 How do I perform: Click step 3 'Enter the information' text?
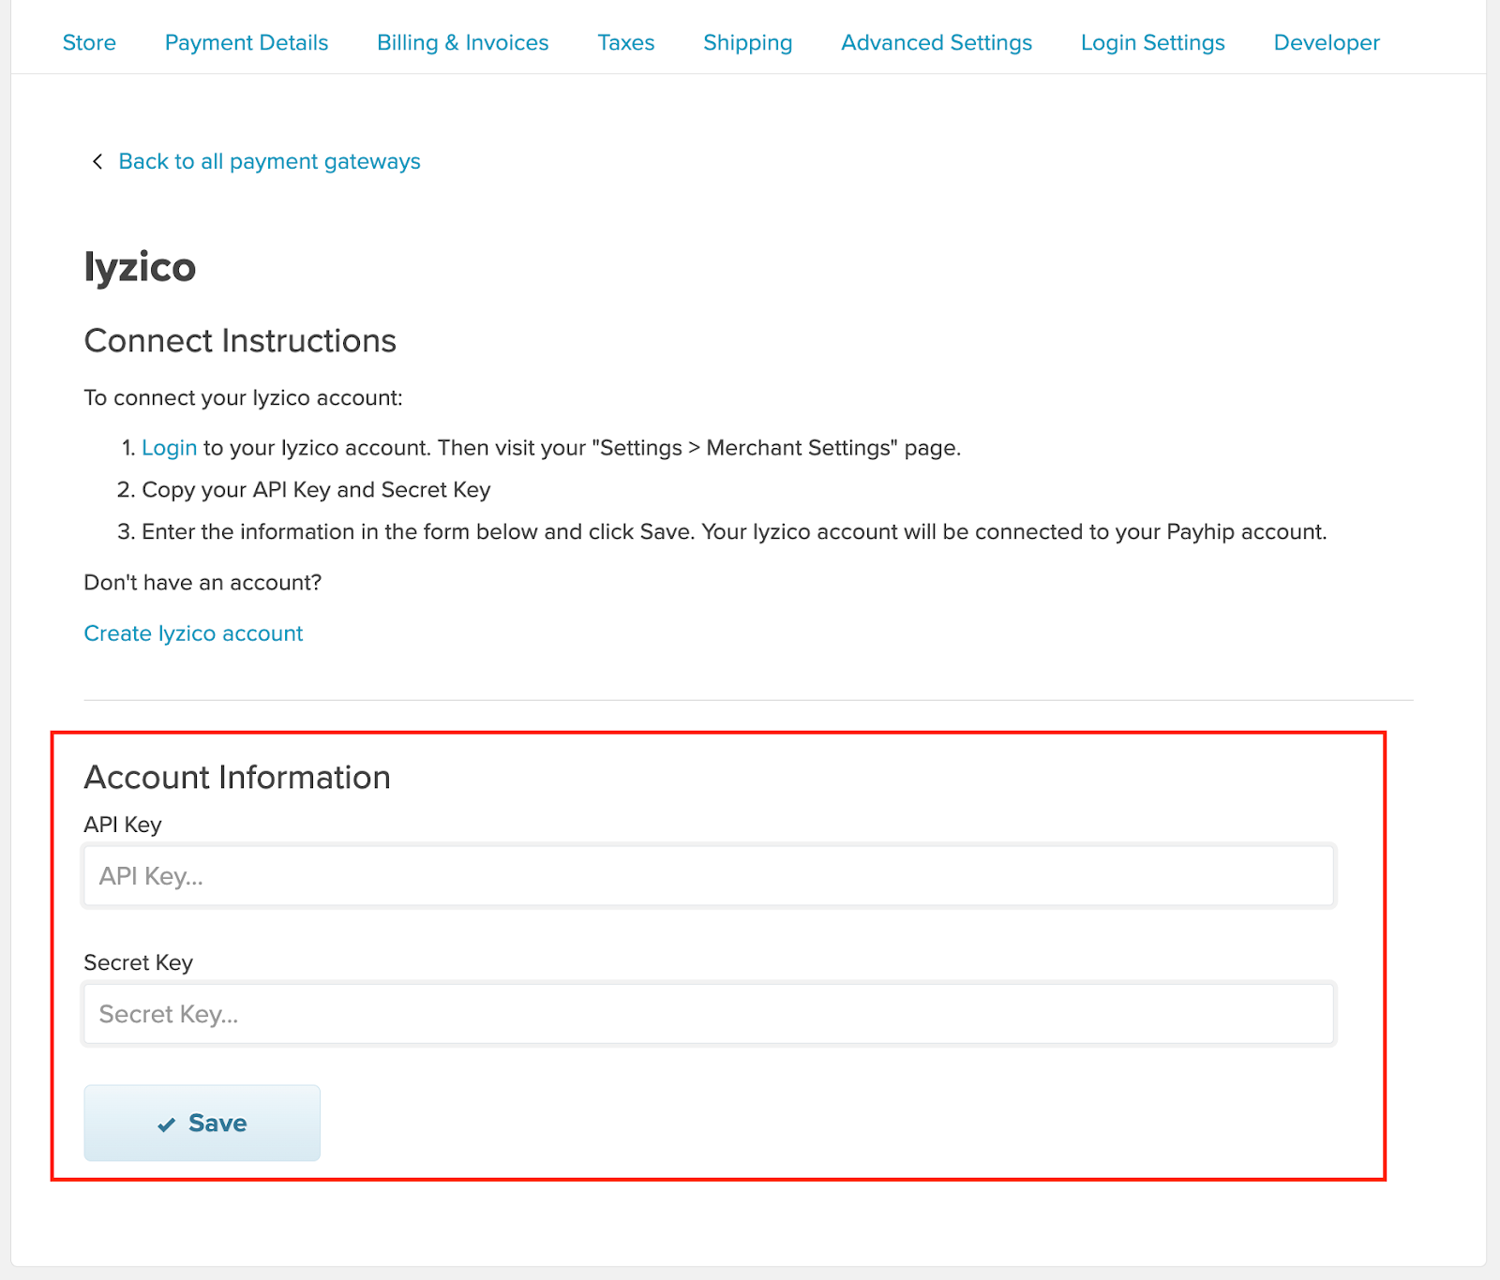(734, 532)
